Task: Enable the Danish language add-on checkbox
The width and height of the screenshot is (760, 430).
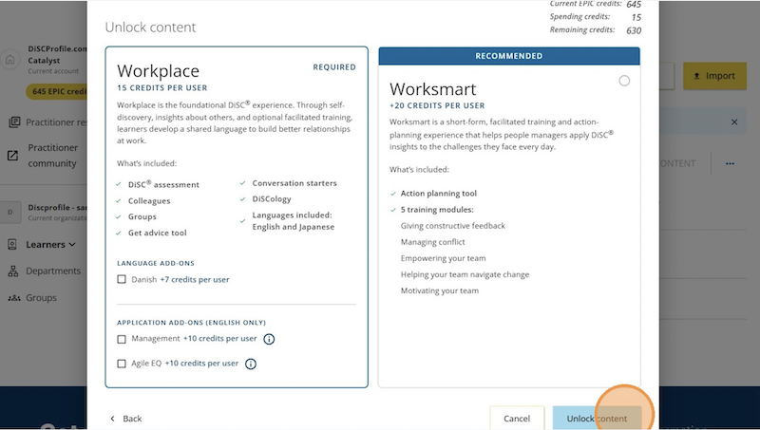Action: 122,279
